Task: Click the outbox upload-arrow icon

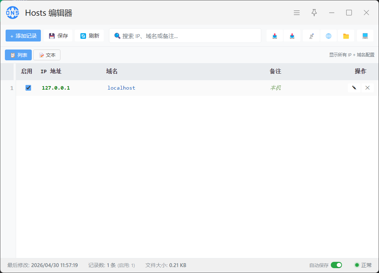Action: coord(275,36)
